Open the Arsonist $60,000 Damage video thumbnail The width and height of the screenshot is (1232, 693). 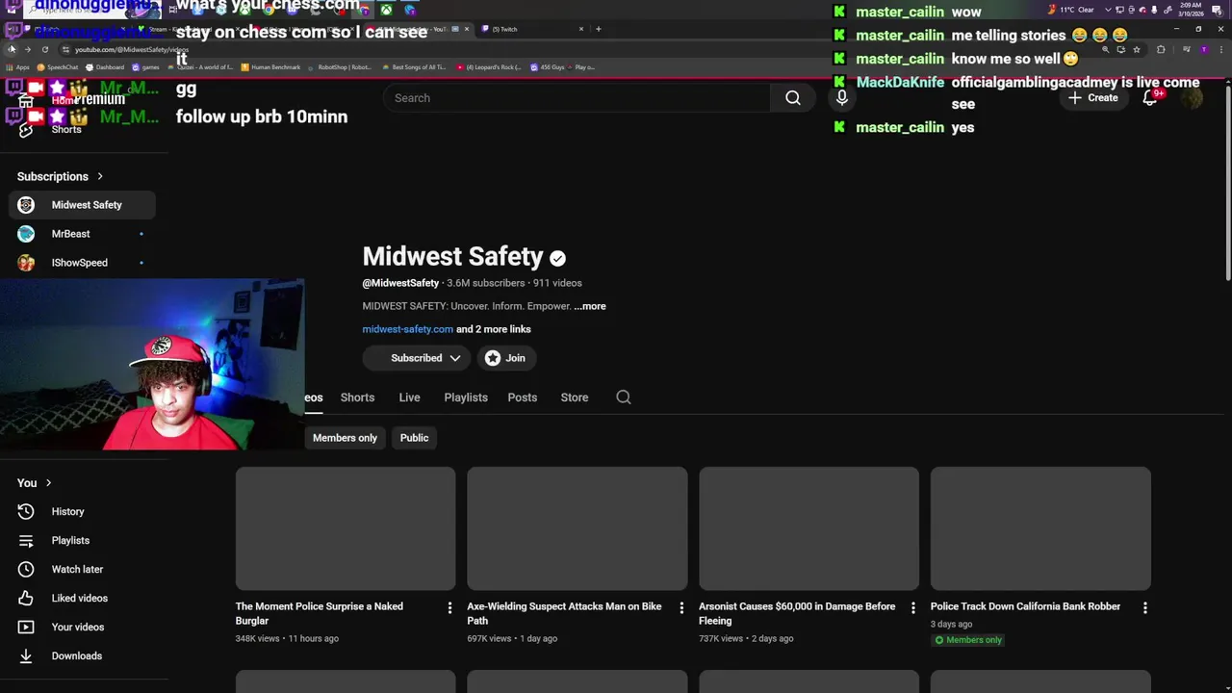point(808,528)
